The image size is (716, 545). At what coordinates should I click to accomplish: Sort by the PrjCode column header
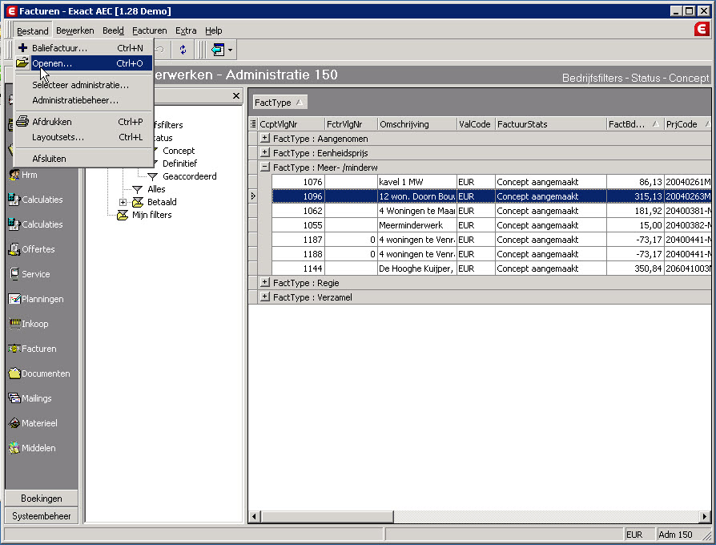click(688, 123)
